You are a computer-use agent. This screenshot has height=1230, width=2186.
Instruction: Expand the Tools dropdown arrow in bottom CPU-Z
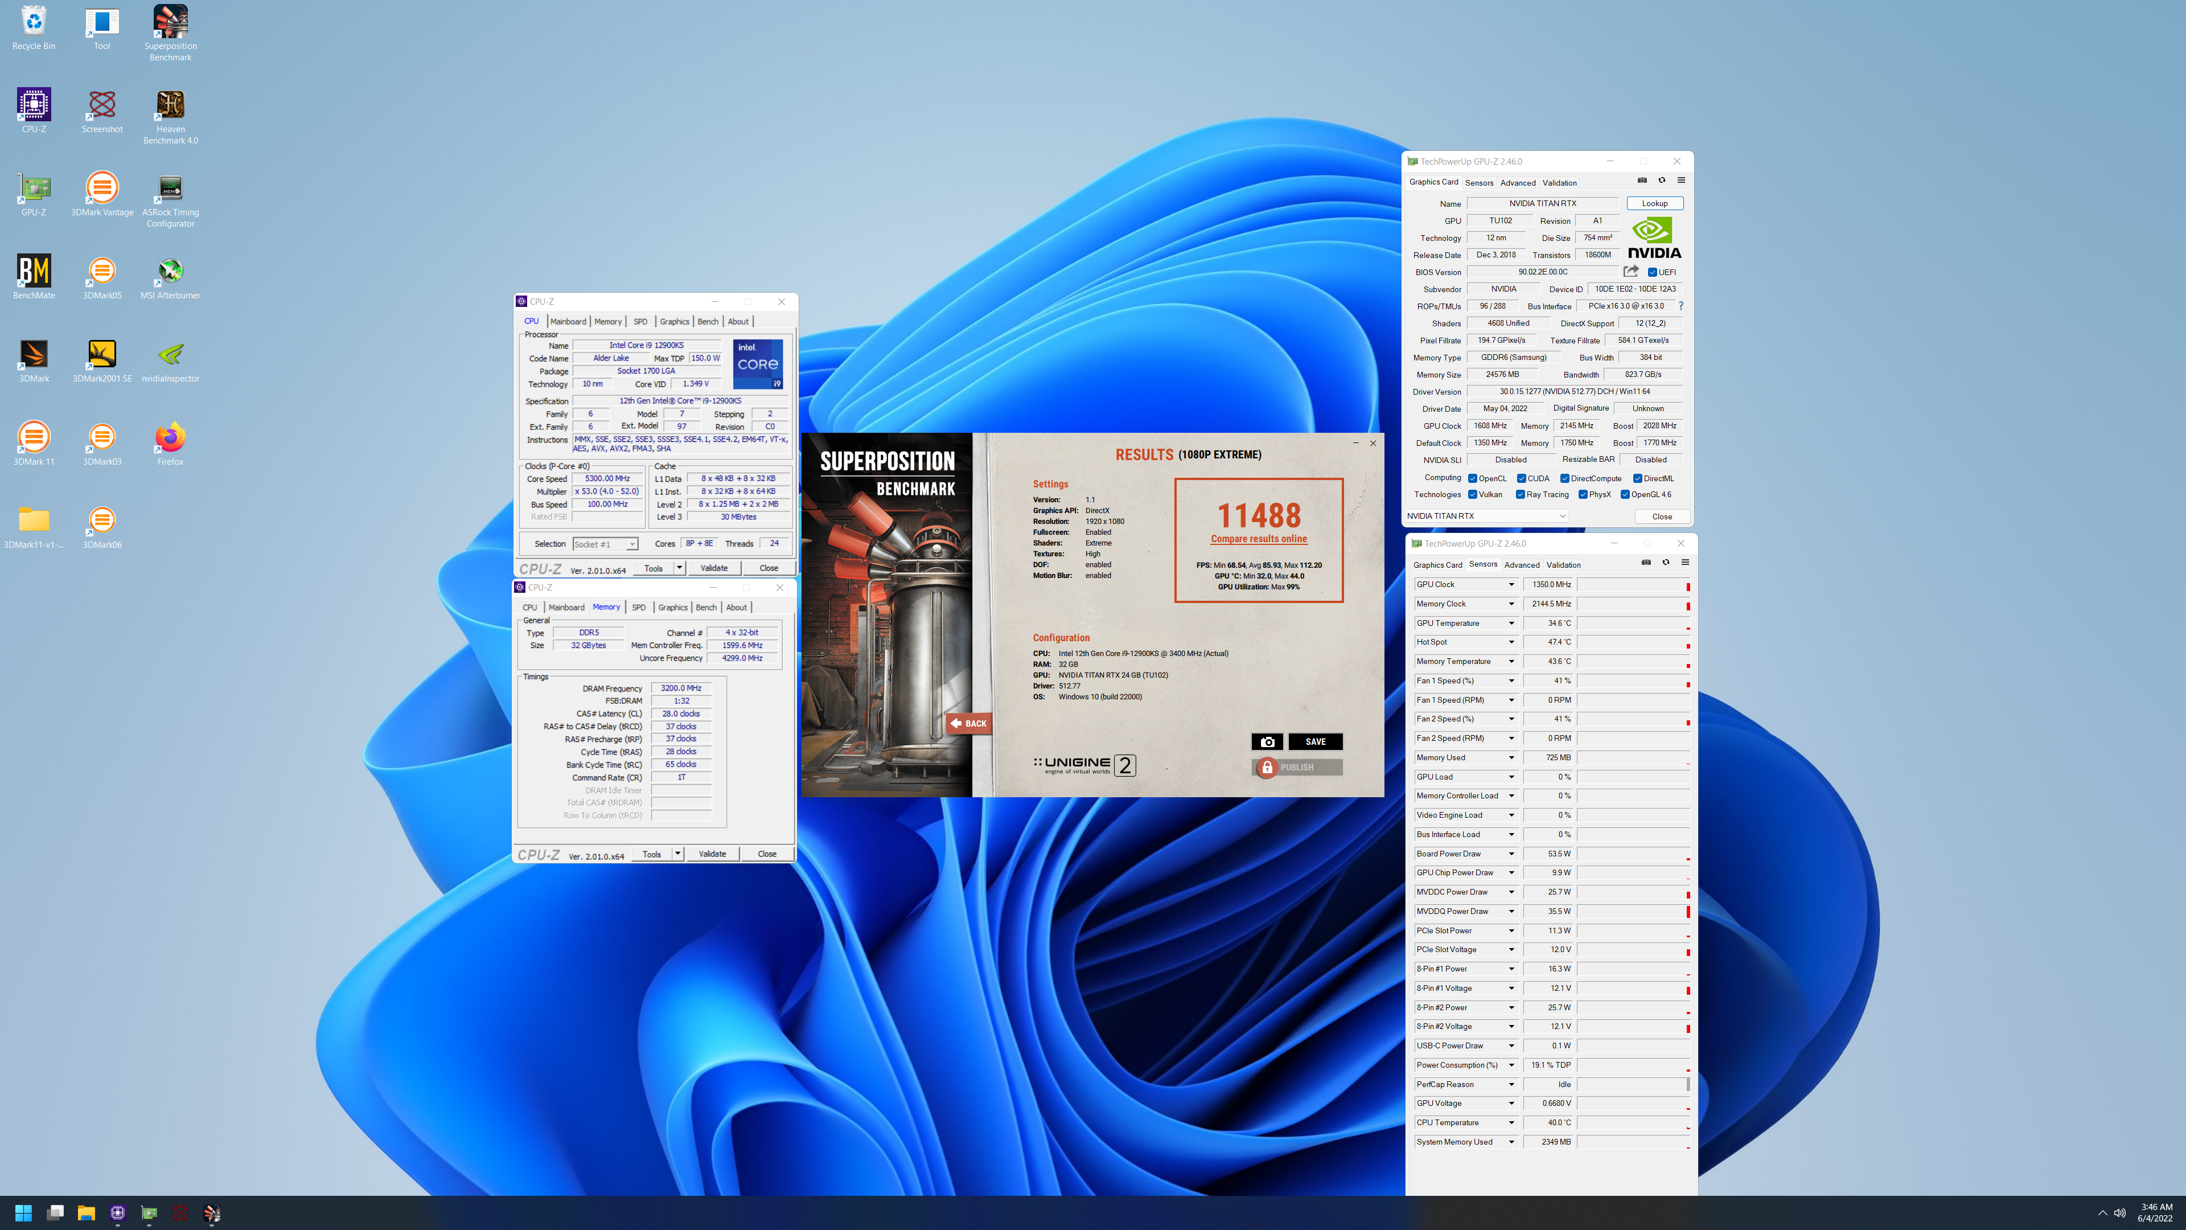coord(677,854)
